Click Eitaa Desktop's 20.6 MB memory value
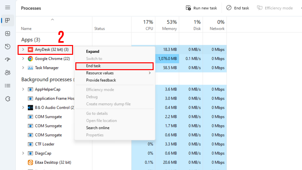Image resolution: width=302 pixels, height=170 pixels. pos(170,162)
